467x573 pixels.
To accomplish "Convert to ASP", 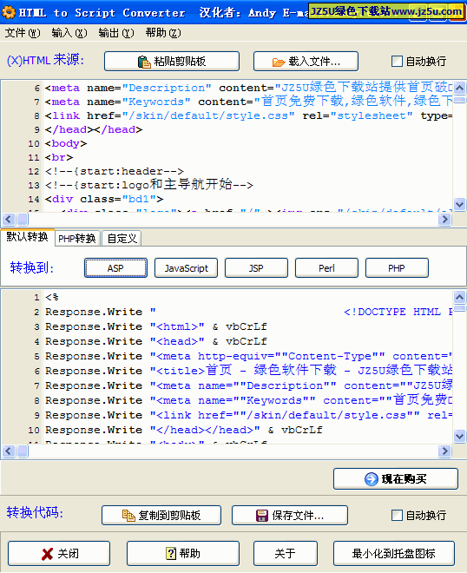I will pyautogui.click(x=115, y=268).
